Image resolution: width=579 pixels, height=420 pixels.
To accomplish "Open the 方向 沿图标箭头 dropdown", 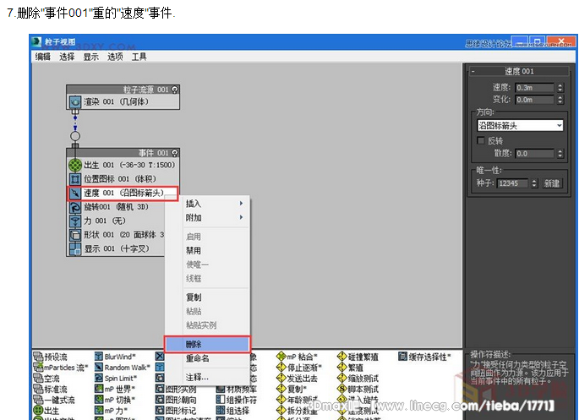I will [520, 125].
